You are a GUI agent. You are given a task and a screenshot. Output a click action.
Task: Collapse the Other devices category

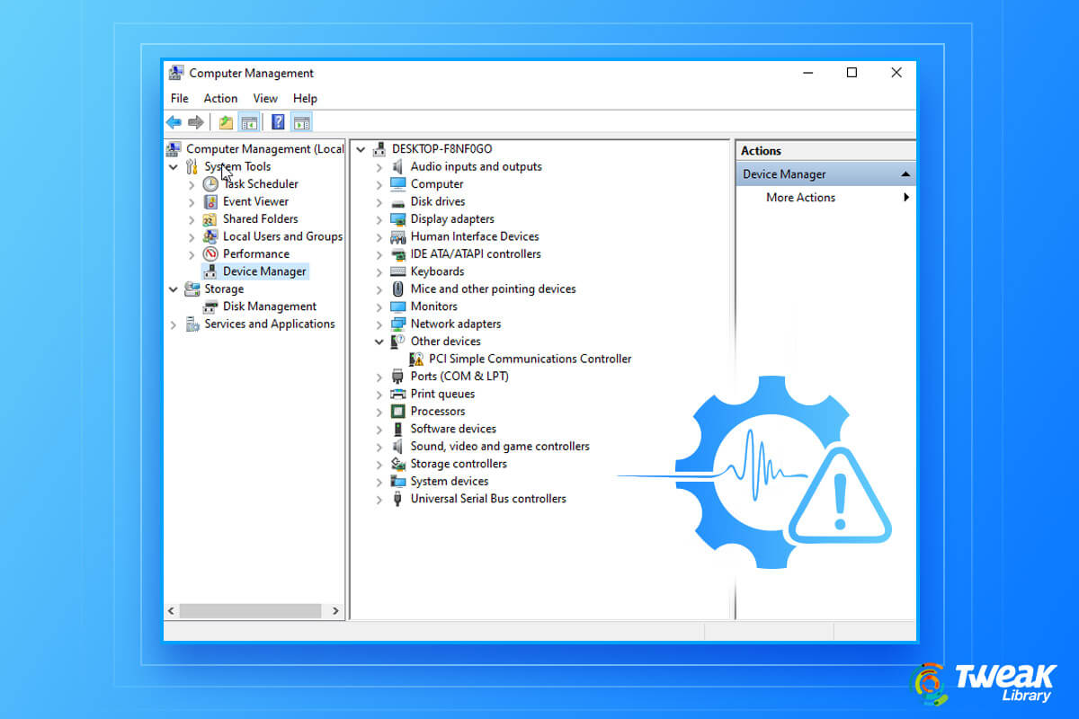point(379,341)
